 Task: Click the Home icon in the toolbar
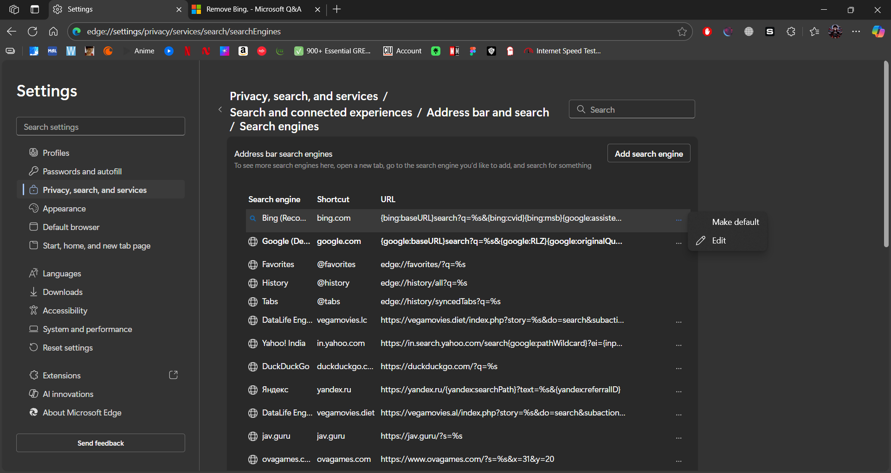[x=53, y=32]
